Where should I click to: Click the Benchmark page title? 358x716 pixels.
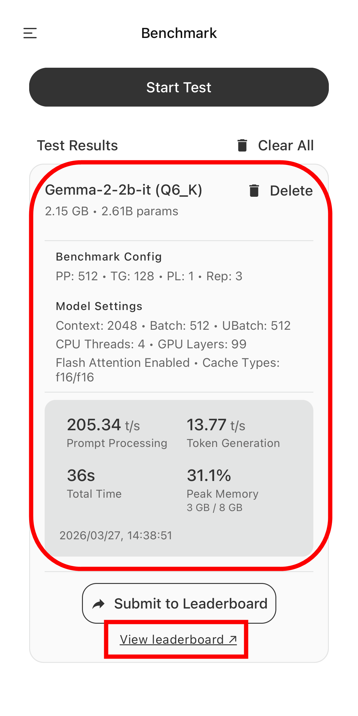click(179, 33)
